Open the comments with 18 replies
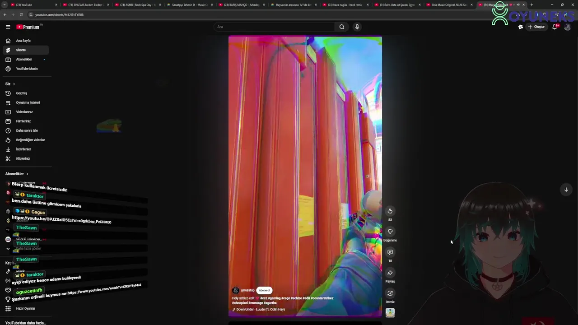 390,252
